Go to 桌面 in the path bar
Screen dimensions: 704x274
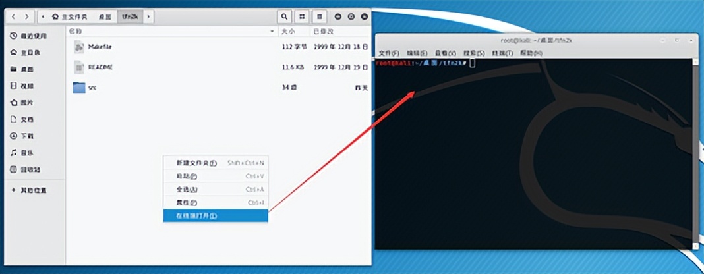(105, 16)
